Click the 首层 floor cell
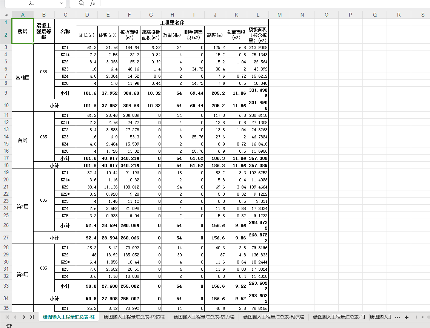The image size is (430, 328). click(x=23, y=140)
